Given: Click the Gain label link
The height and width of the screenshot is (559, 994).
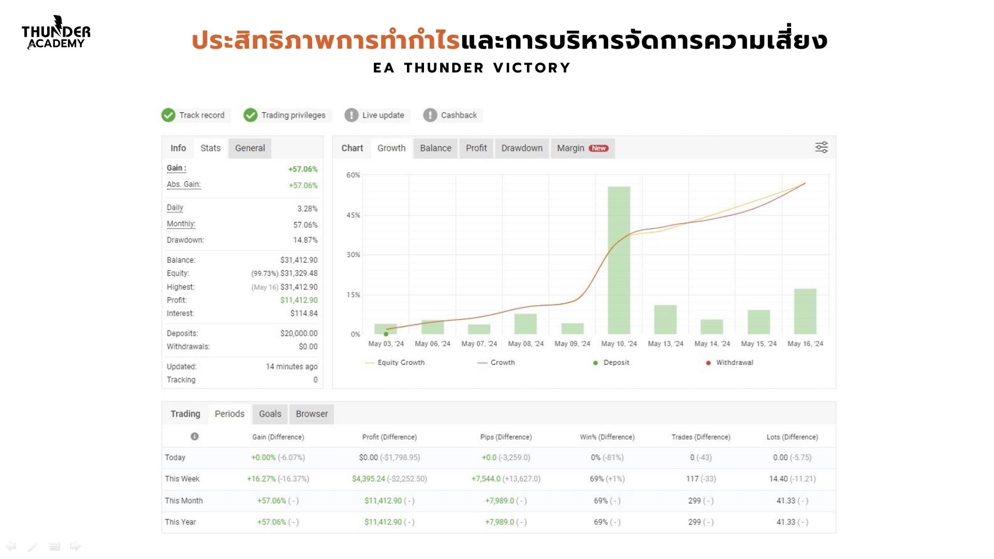Looking at the screenshot, I should point(177,168).
